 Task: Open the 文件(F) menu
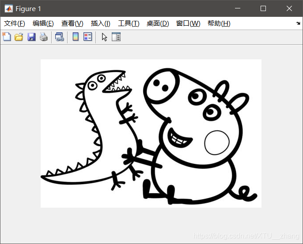click(x=15, y=23)
